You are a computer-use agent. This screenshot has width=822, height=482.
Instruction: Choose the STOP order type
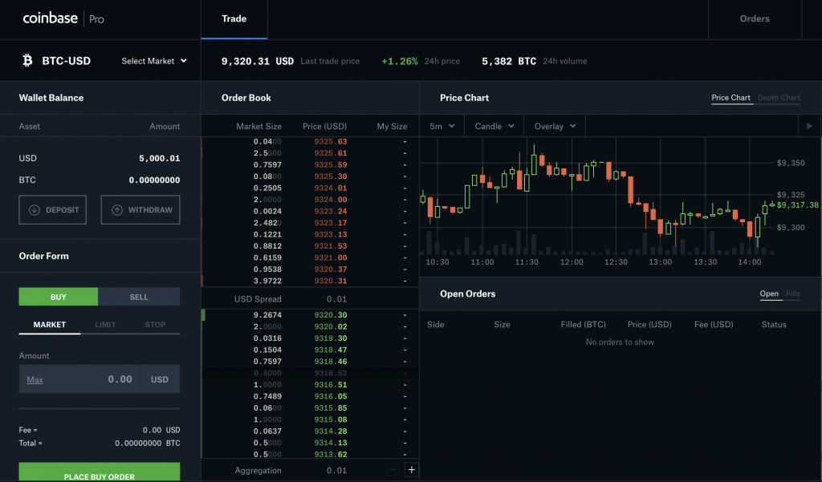pyautogui.click(x=155, y=325)
